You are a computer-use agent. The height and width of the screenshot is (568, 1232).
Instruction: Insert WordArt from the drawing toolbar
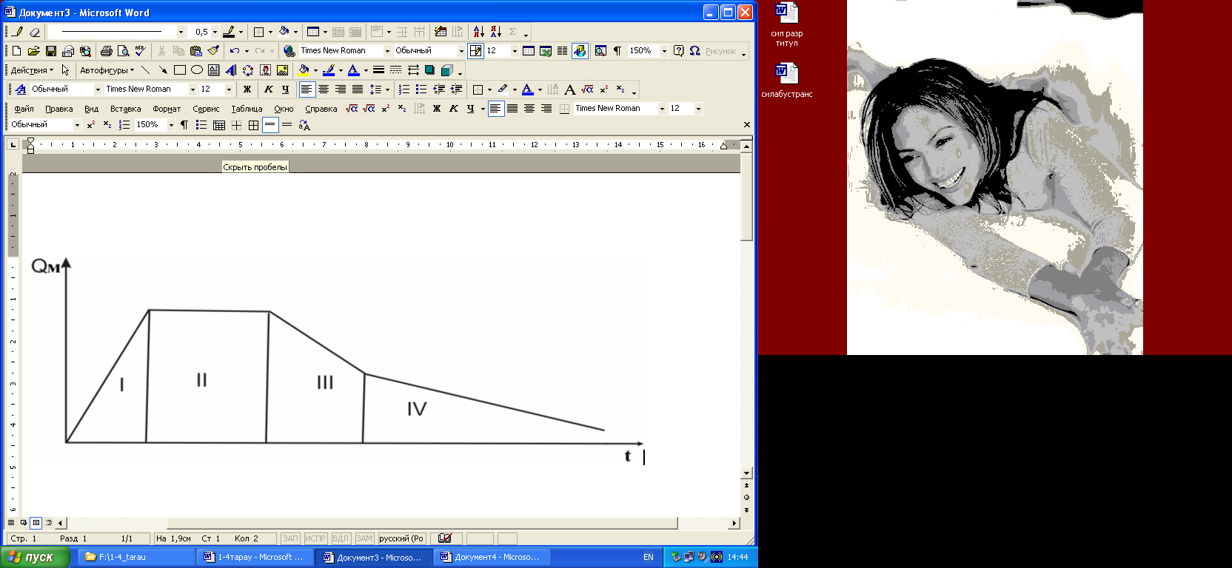click(231, 70)
